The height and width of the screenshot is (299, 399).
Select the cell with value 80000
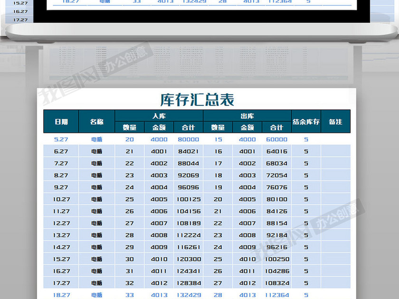pyautogui.click(x=188, y=140)
